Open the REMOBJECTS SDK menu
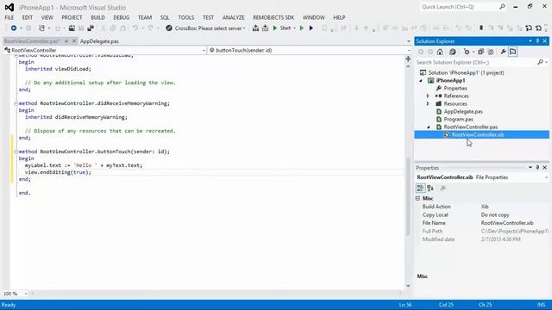The height and width of the screenshot is (310, 552). [273, 17]
